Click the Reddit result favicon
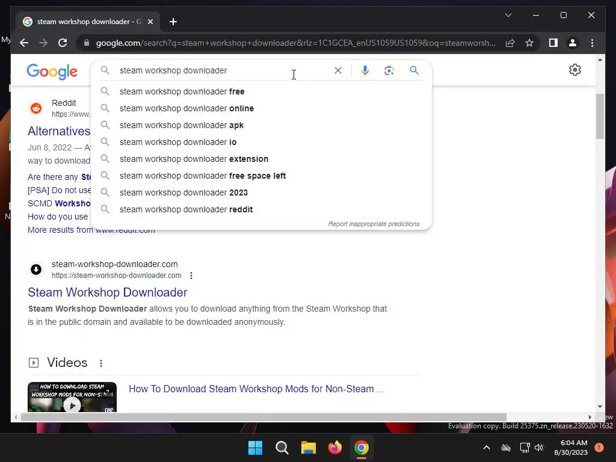616x462 pixels. coord(36,108)
